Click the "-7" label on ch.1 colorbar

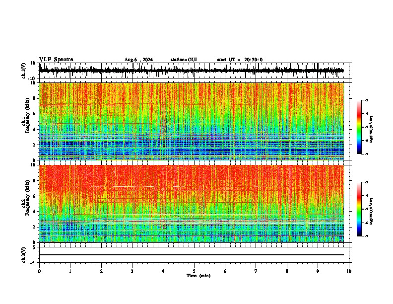click(x=366, y=154)
